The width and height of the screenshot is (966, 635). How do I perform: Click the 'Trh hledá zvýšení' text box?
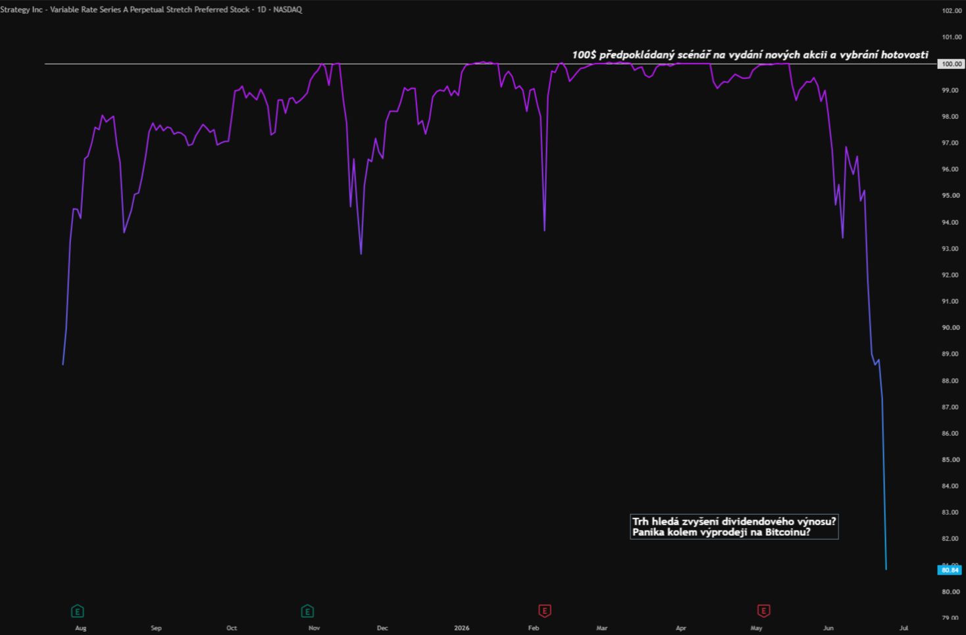734,527
